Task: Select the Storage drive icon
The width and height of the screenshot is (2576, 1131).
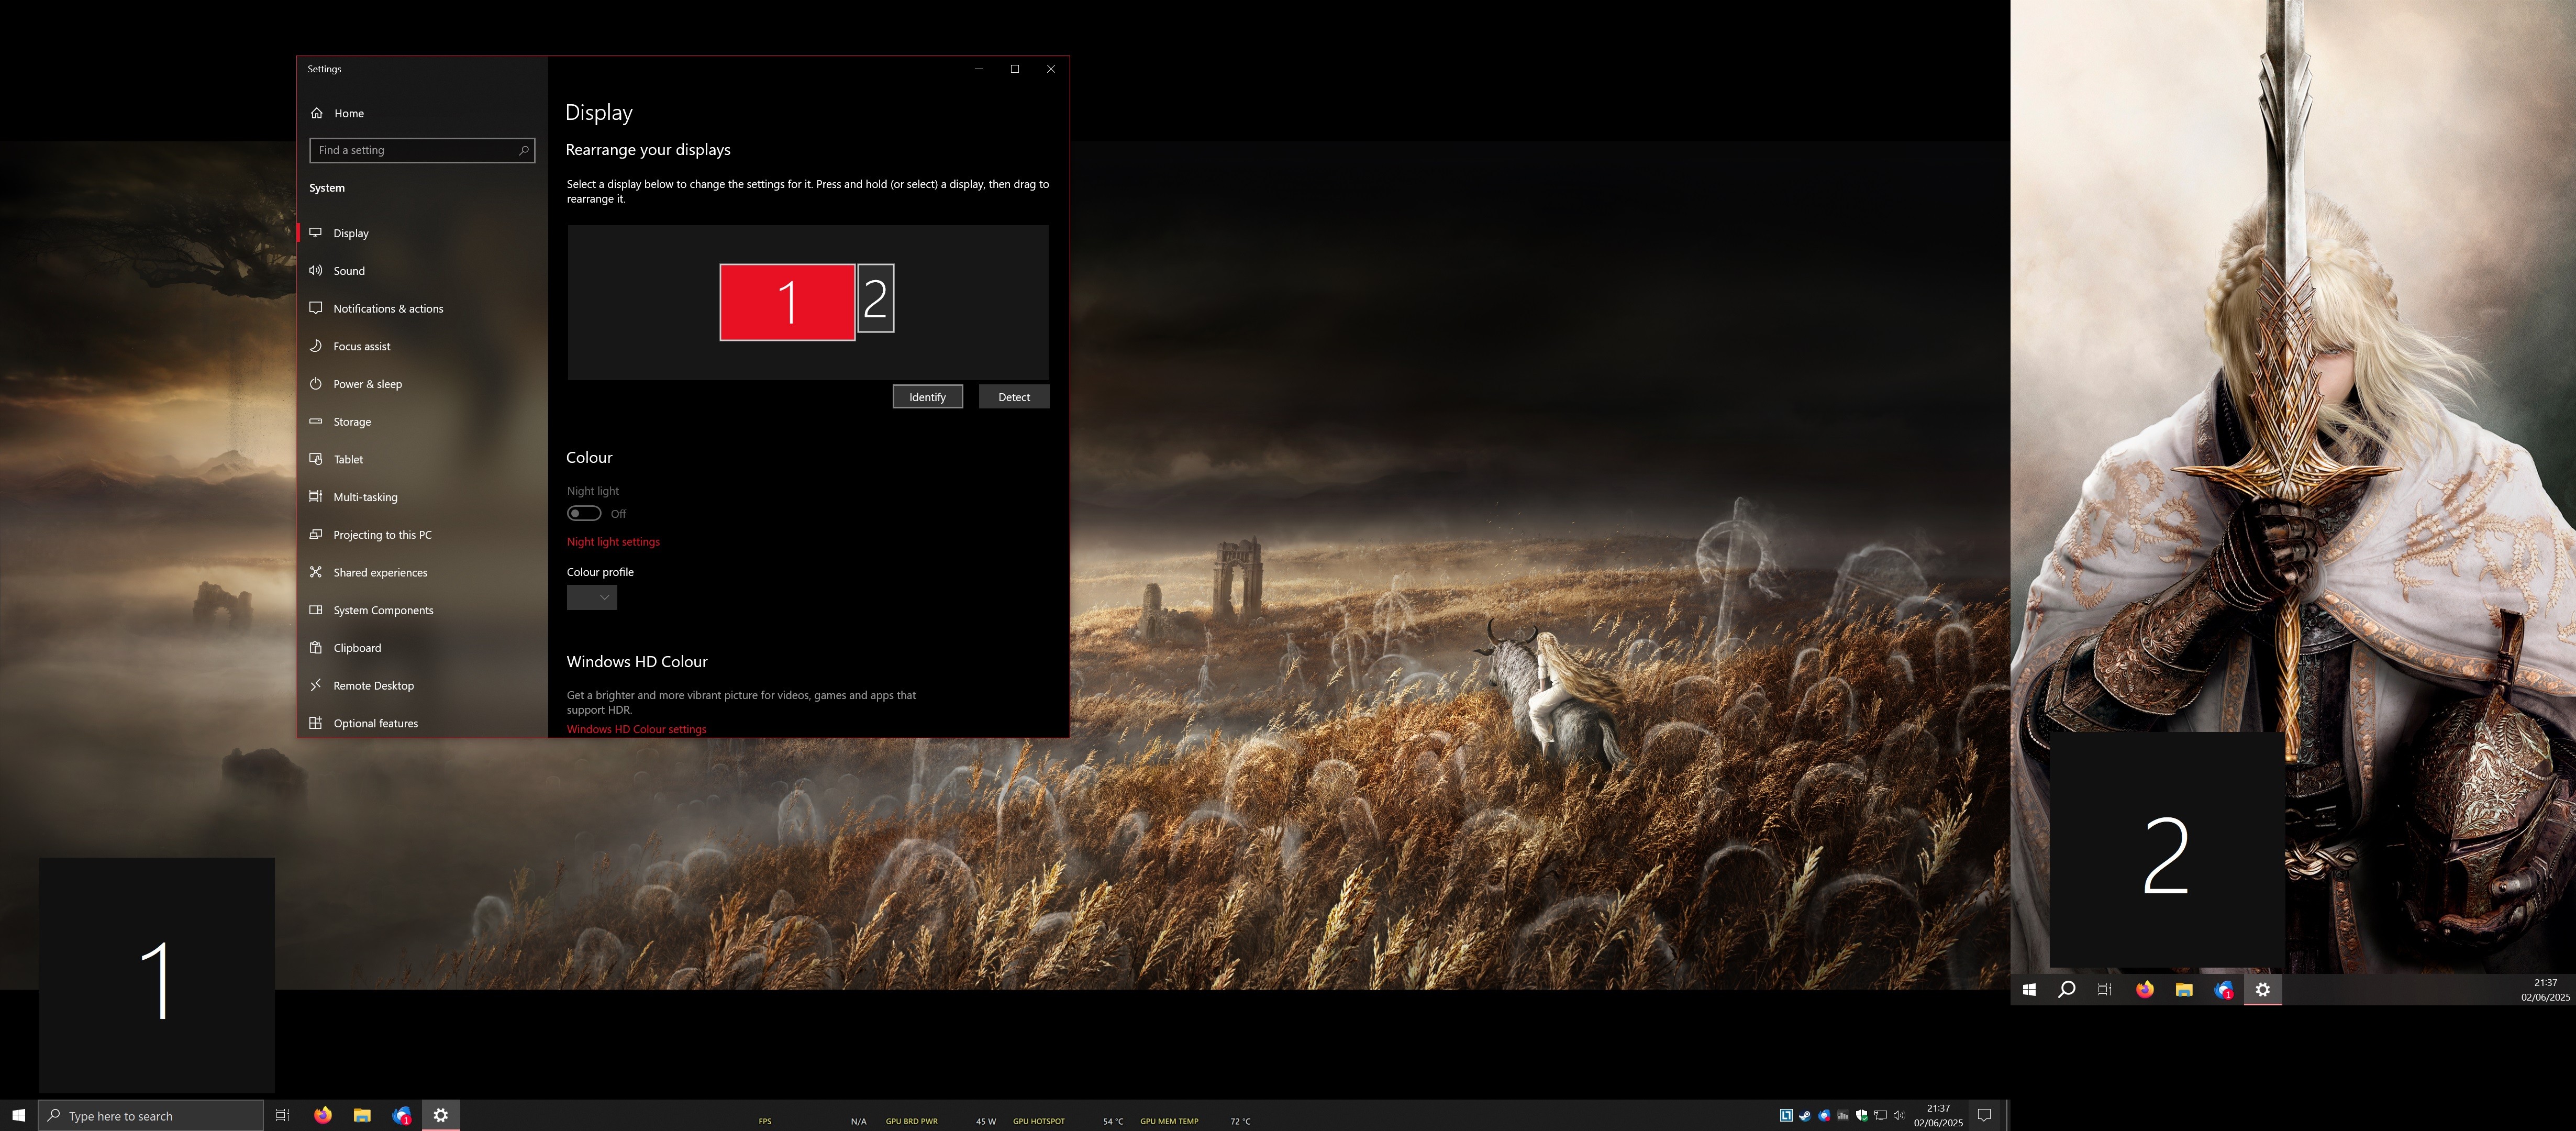Action: [x=316, y=422]
